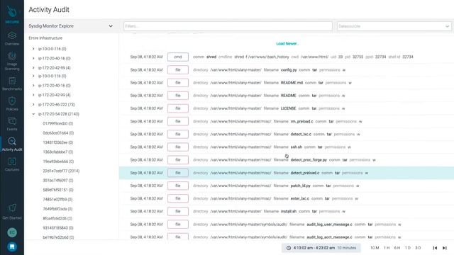Viewport: 454px width, 255px height.
Task: Select container 589d76f92151 (0)
Action: pyautogui.click(x=58, y=190)
